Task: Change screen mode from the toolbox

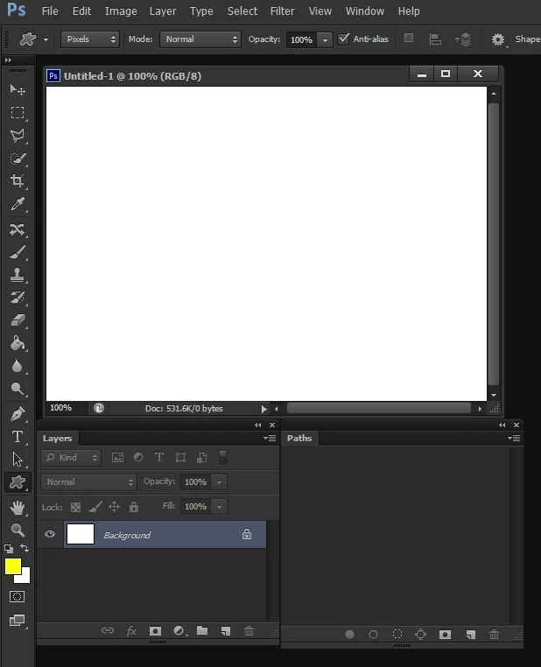Action: pyautogui.click(x=18, y=621)
